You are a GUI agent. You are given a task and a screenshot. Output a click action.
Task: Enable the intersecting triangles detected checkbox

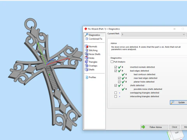click(x=116, y=96)
